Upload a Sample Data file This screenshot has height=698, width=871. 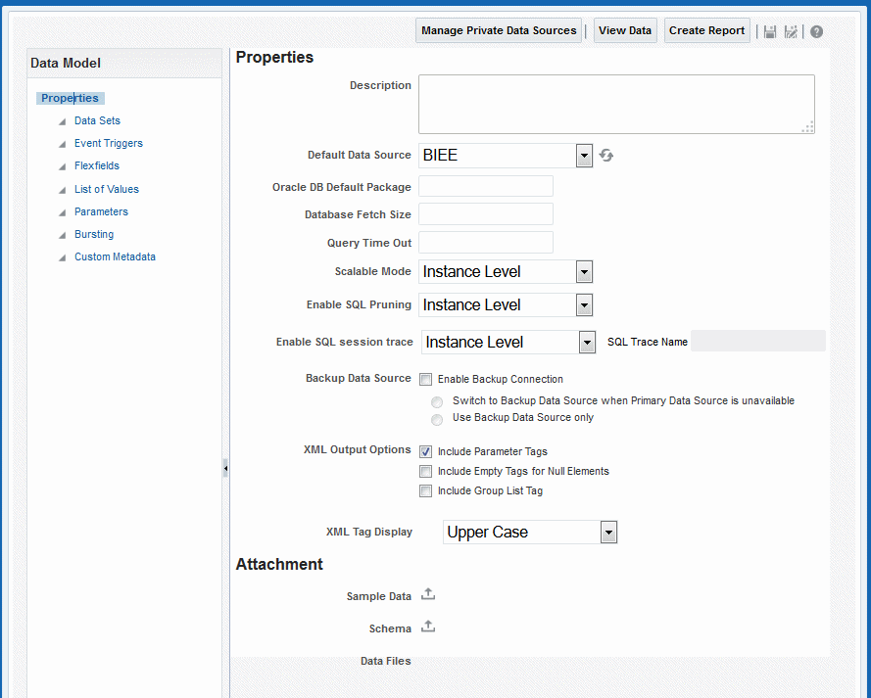point(427,594)
